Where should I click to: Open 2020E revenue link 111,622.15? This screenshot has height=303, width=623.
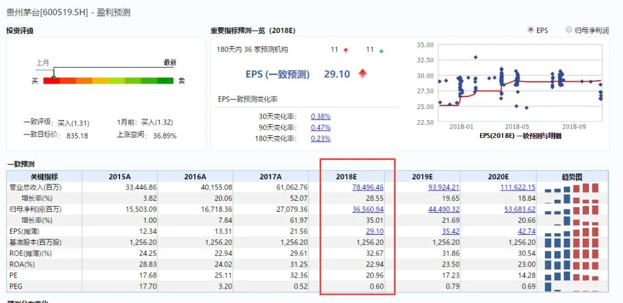[x=517, y=187]
